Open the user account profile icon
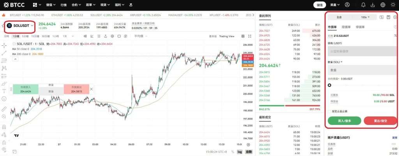The width and height of the screenshot is (399, 156). coord(347,5)
